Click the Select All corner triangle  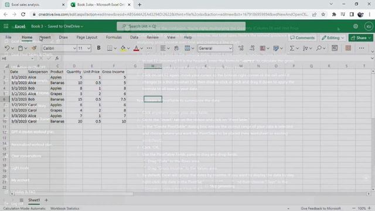tap(7, 66)
